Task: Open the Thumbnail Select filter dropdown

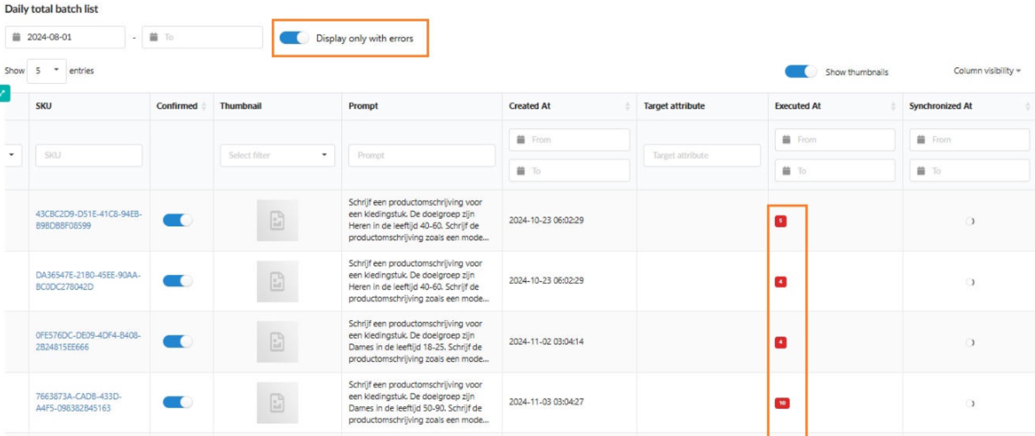Action: (x=277, y=156)
